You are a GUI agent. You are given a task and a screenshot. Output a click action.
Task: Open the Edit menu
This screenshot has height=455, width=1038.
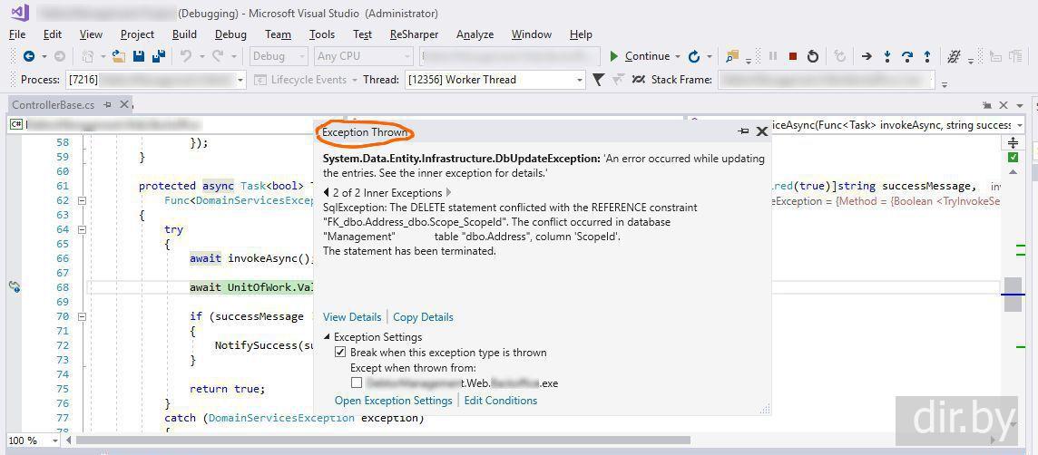53,34
